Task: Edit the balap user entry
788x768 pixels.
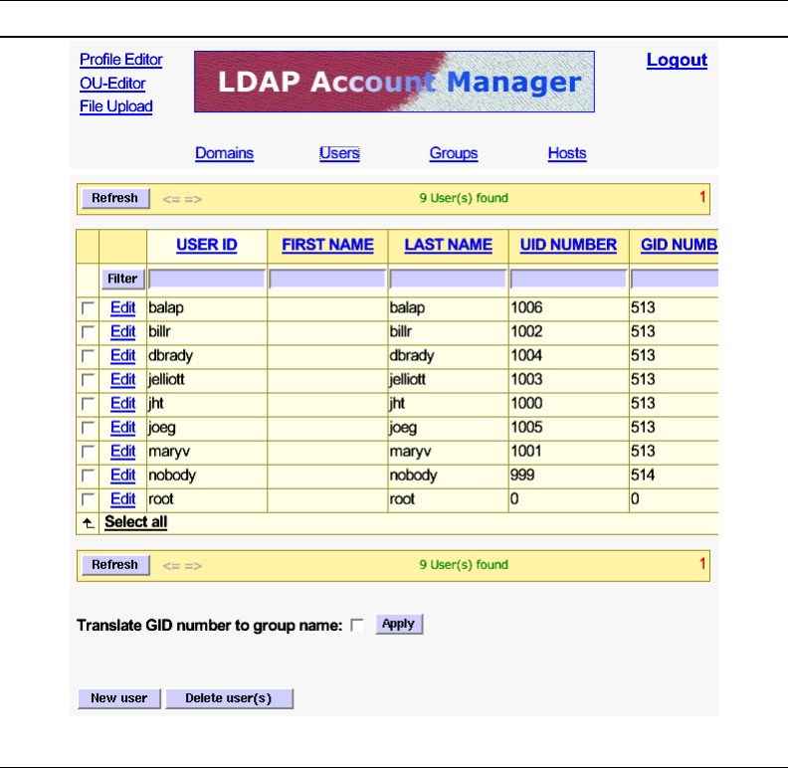Action: point(123,307)
